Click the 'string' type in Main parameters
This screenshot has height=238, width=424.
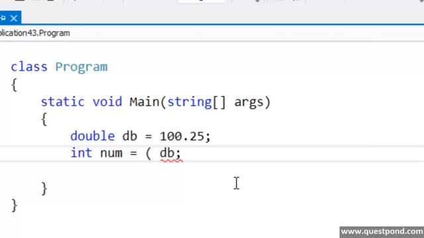[189, 102]
